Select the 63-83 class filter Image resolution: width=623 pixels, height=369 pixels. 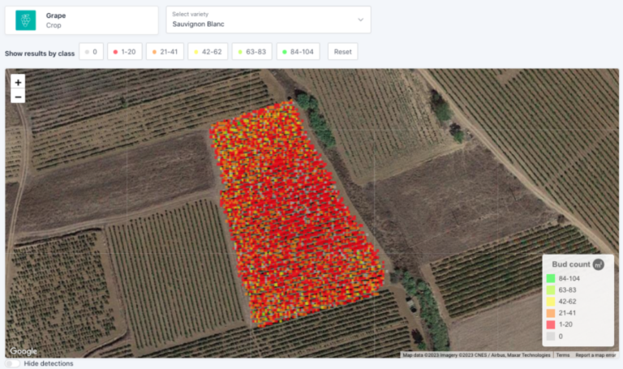pos(251,52)
